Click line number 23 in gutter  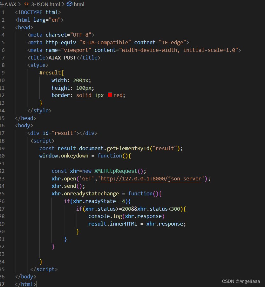coord(2,178)
